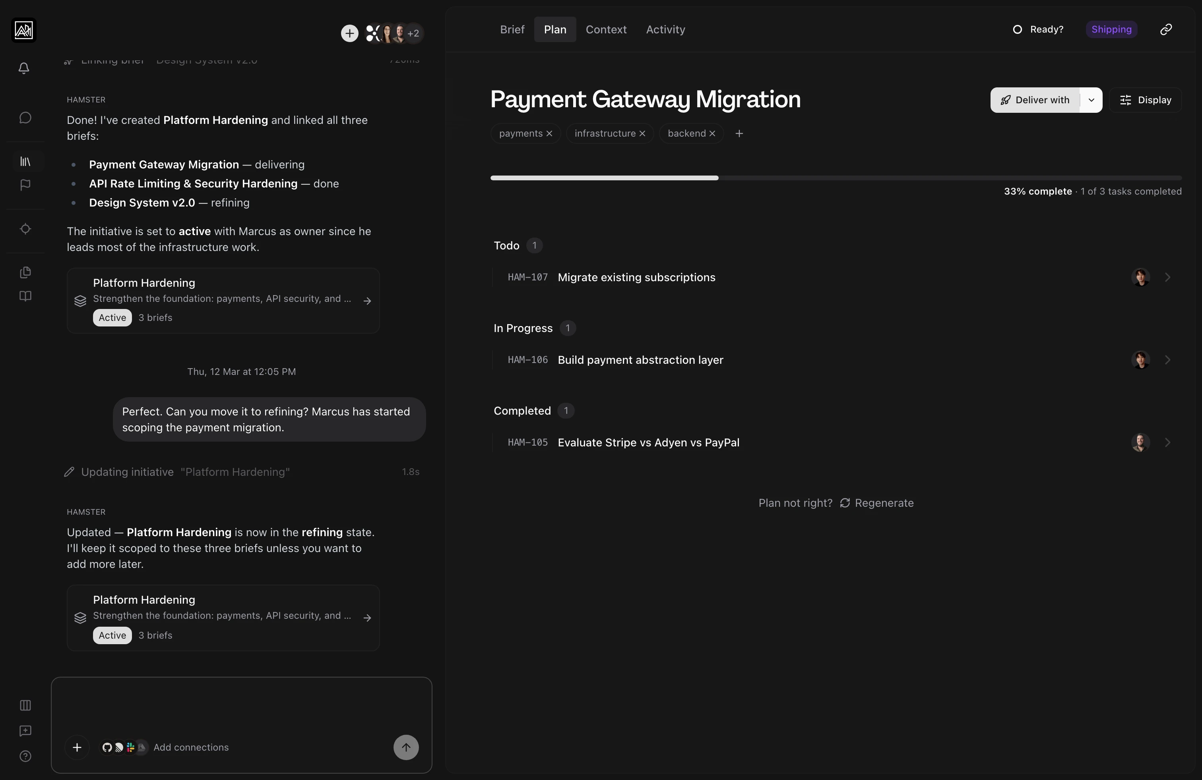Open the chat bubble sidebar icon
Image resolution: width=1202 pixels, height=780 pixels.
[25, 118]
